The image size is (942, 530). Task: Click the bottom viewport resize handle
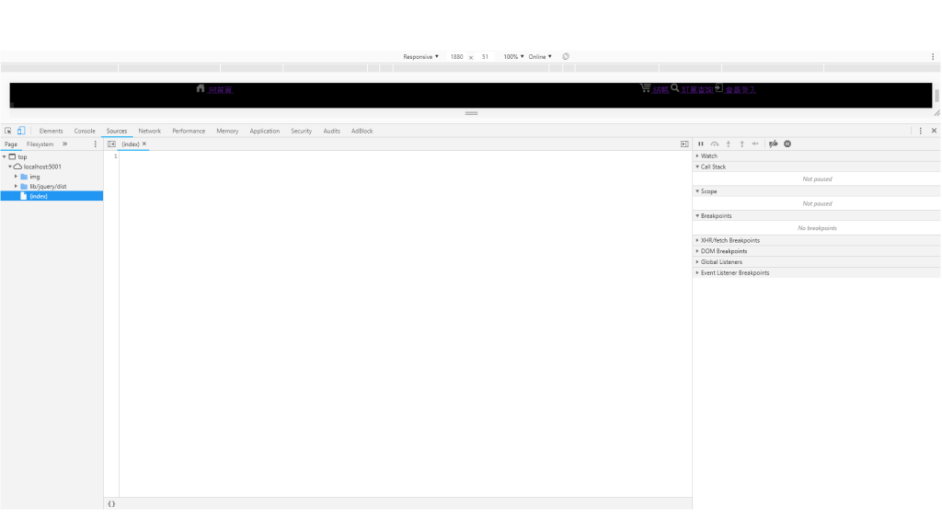pos(471,113)
